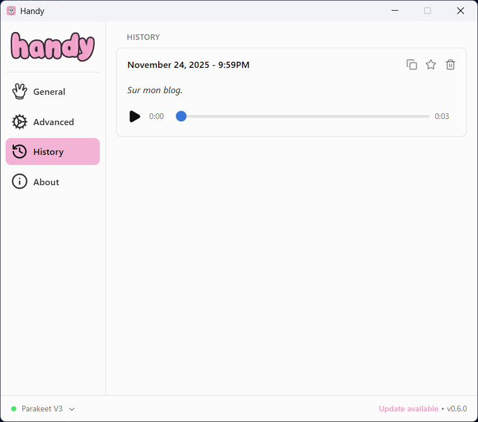This screenshot has height=422, width=478.
Task: Click the green model status indicator dot
Action: (x=14, y=409)
